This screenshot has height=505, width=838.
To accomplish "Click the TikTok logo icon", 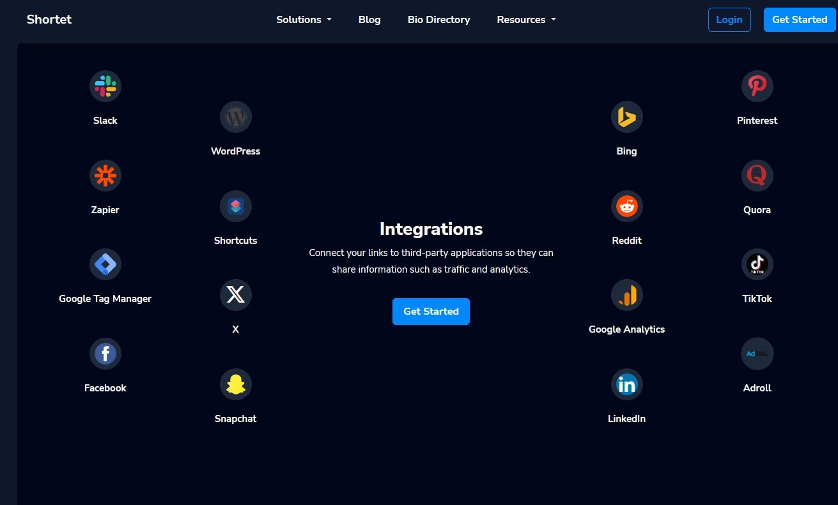I will pos(757,264).
